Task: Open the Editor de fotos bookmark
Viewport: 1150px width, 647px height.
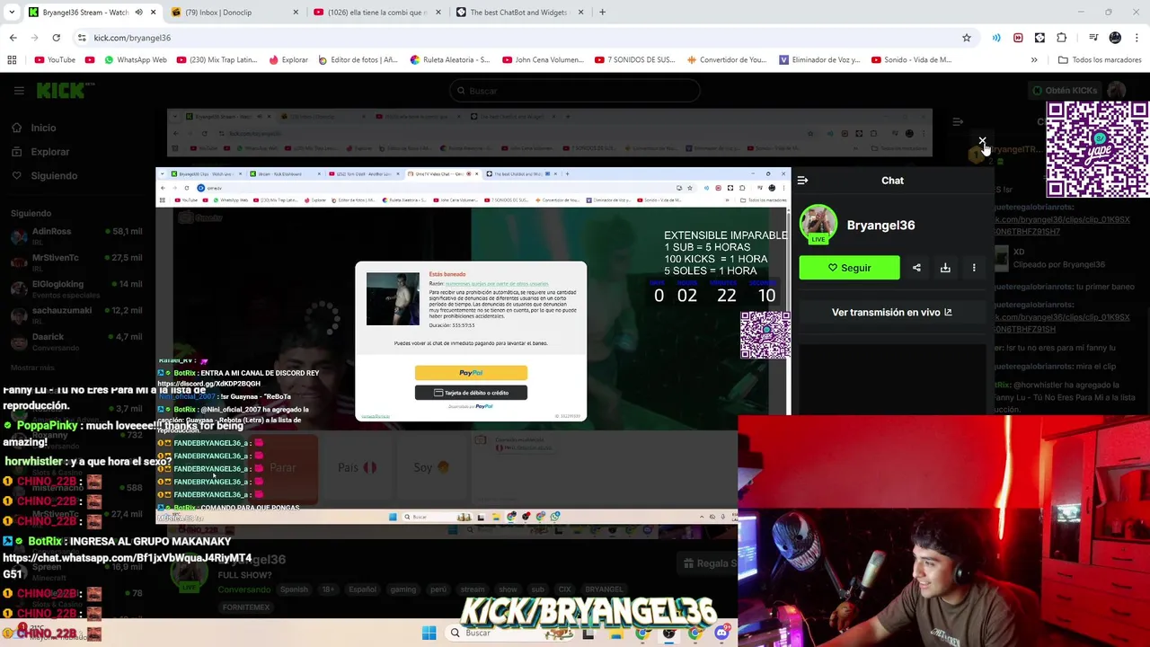Action: tap(358, 60)
